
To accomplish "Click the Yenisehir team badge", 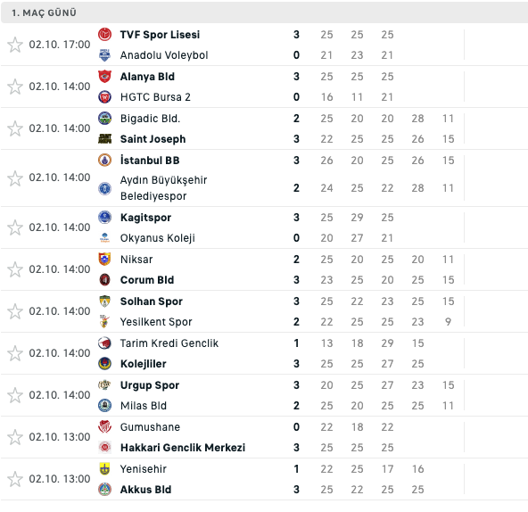I will click(104, 469).
